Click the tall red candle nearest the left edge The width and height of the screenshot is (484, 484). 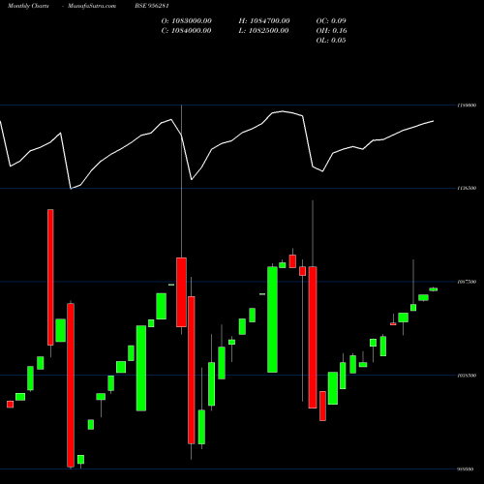tap(50, 277)
